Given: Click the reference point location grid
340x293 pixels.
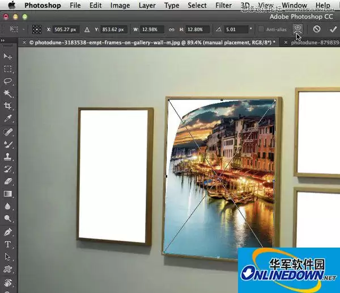Looking at the screenshot, I should point(37,29).
